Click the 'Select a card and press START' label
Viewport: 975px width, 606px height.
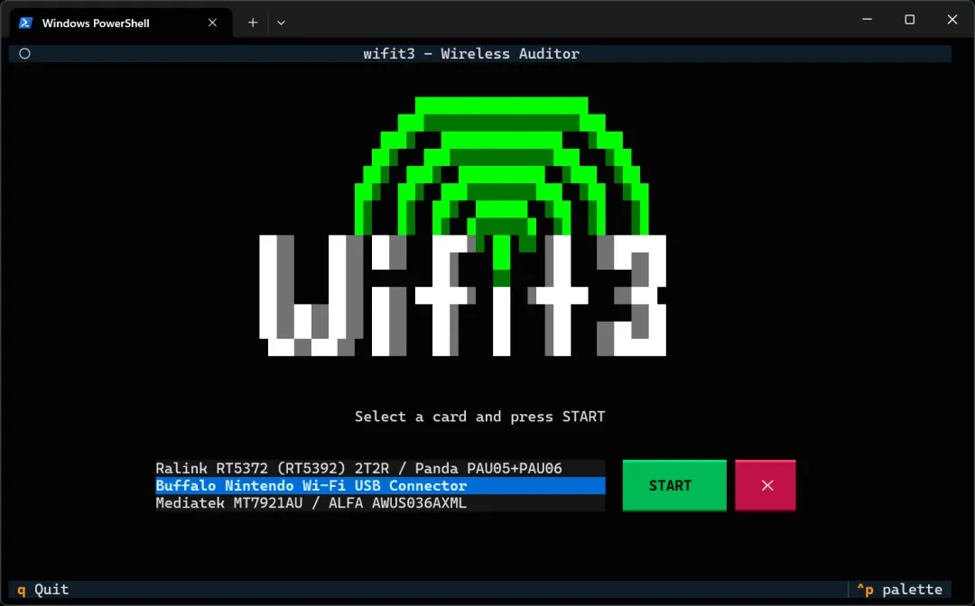pyautogui.click(x=479, y=417)
